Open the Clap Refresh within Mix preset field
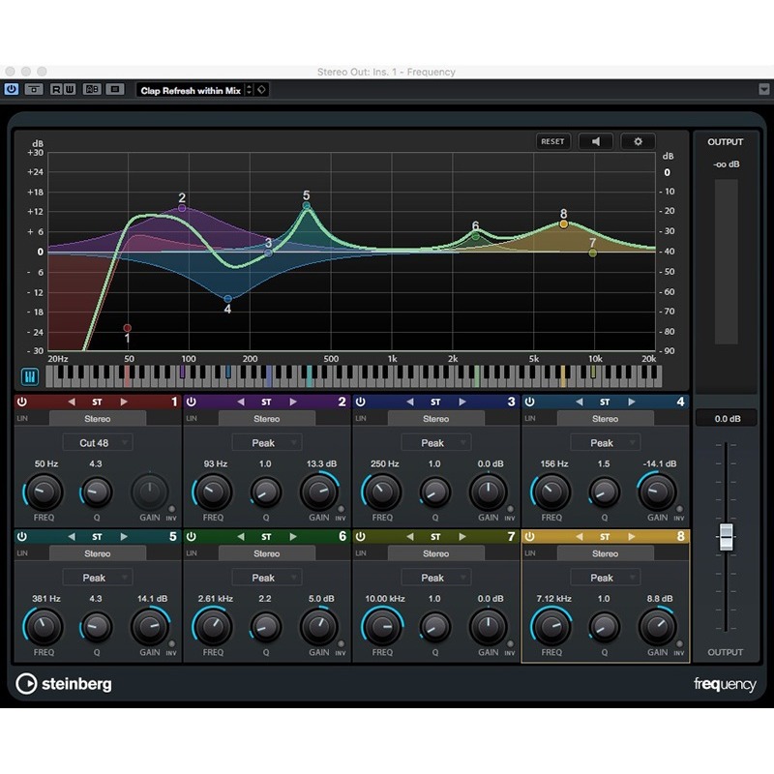The height and width of the screenshot is (774, 774). coord(191,90)
